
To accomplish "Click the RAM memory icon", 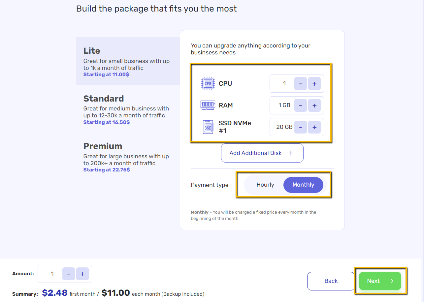I will (x=208, y=105).
